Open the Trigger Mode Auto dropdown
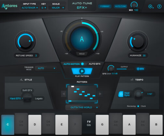 point(46,68)
